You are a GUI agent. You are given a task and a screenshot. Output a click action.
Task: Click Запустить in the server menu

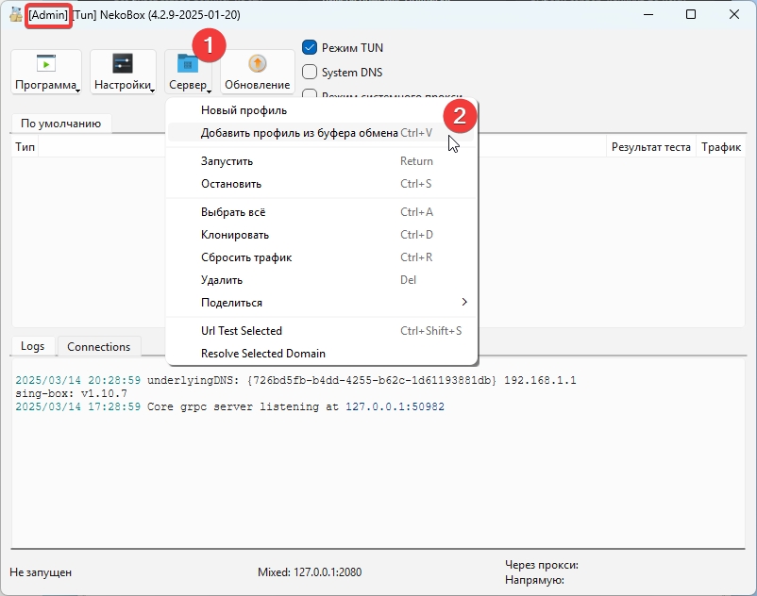(x=227, y=161)
